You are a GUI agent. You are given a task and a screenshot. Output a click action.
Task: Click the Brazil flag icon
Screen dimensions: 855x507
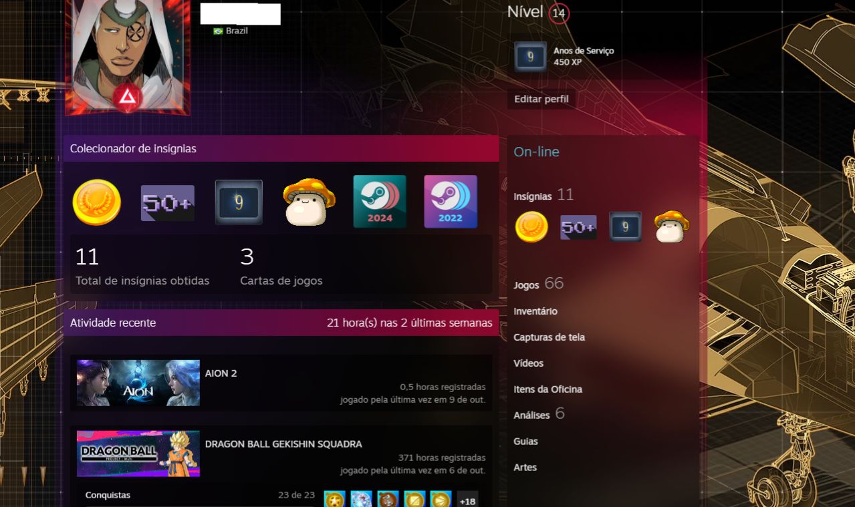click(218, 31)
